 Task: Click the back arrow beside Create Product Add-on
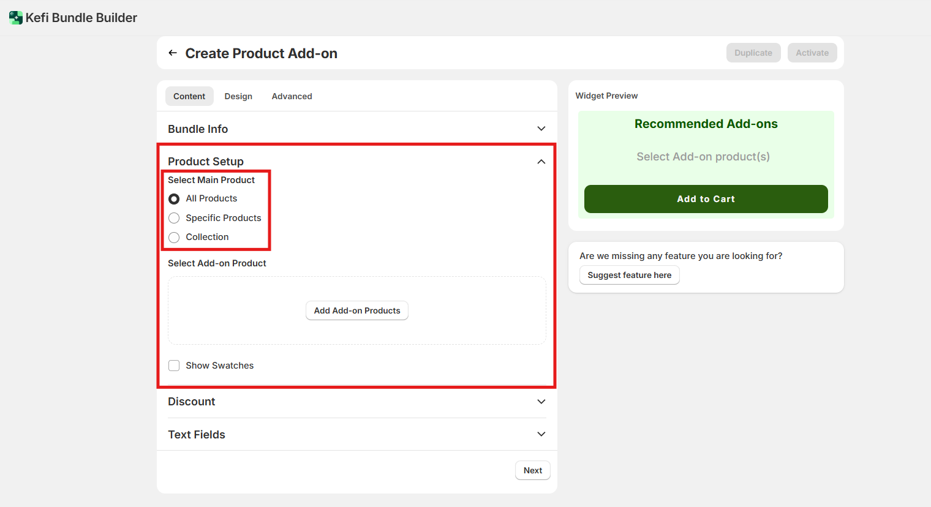click(173, 53)
